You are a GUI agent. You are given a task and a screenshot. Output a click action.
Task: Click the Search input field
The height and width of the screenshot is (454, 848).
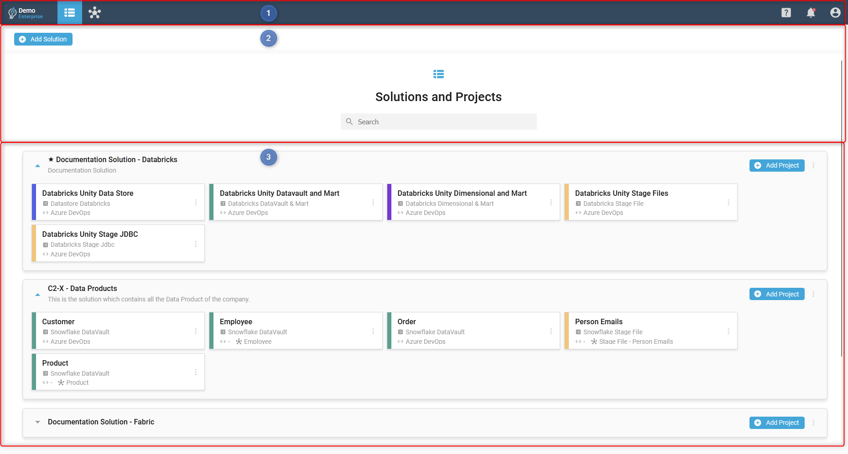pyautogui.click(x=439, y=122)
